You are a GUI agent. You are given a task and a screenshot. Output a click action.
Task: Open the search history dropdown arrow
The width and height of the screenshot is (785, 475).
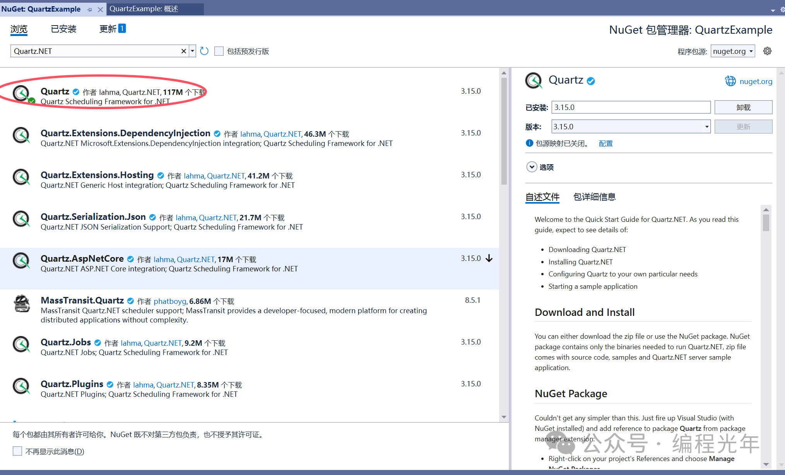coord(192,51)
